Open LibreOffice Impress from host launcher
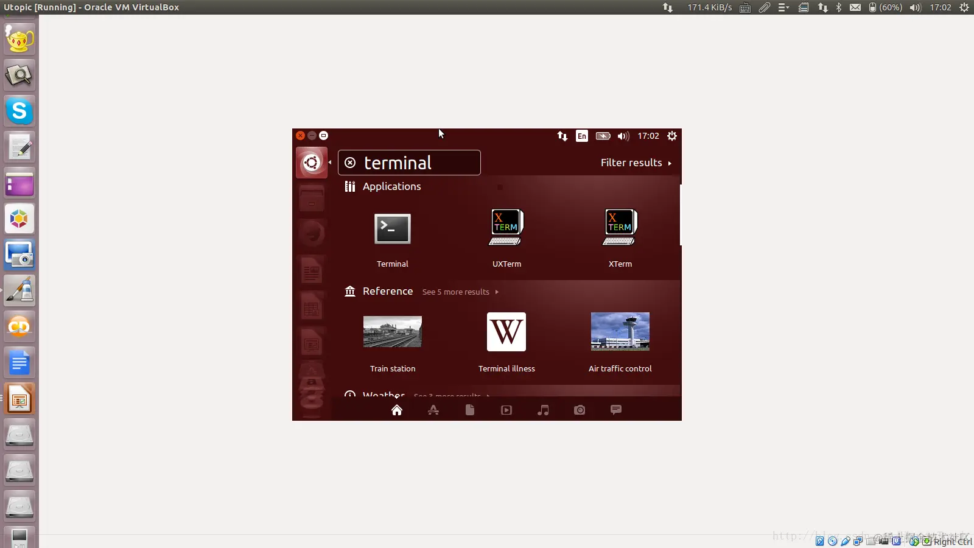The height and width of the screenshot is (548, 974). pyautogui.click(x=19, y=399)
